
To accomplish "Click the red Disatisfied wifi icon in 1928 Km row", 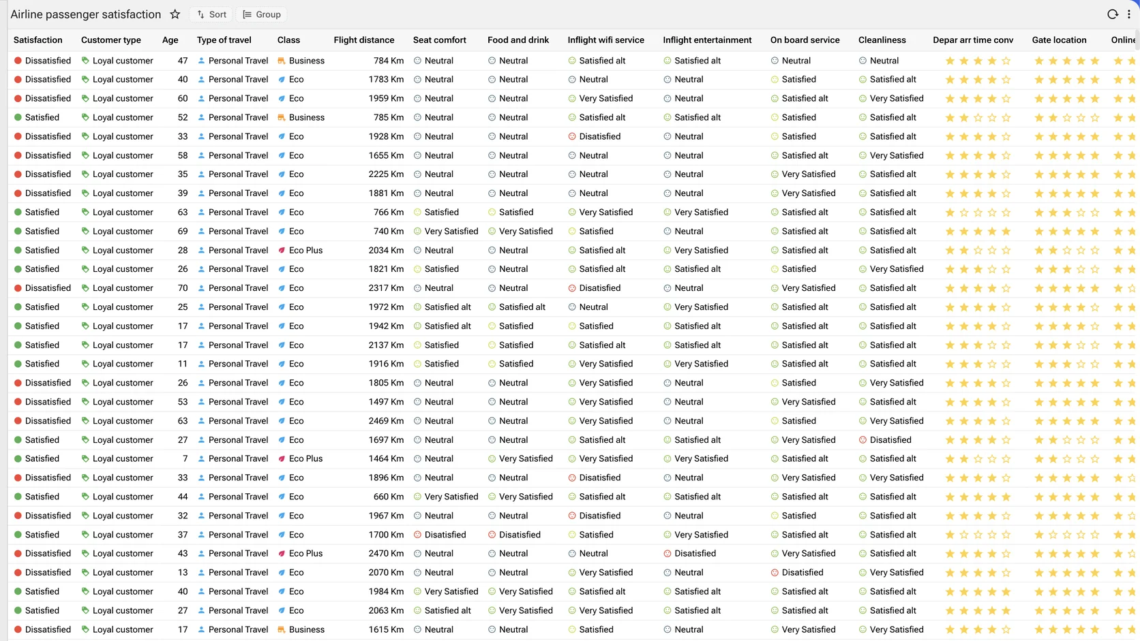I will click(572, 137).
